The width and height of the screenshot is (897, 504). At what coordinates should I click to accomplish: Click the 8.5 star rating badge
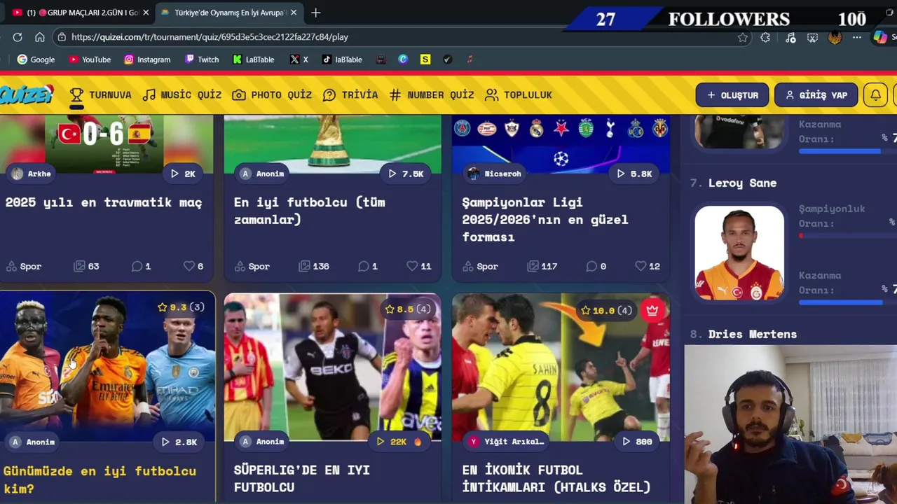408,309
